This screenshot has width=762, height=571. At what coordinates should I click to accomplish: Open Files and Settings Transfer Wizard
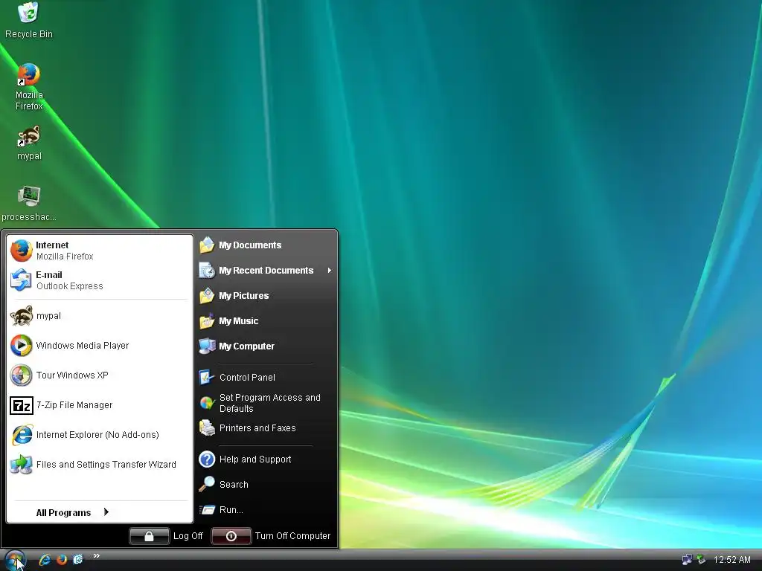pos(99,464)
